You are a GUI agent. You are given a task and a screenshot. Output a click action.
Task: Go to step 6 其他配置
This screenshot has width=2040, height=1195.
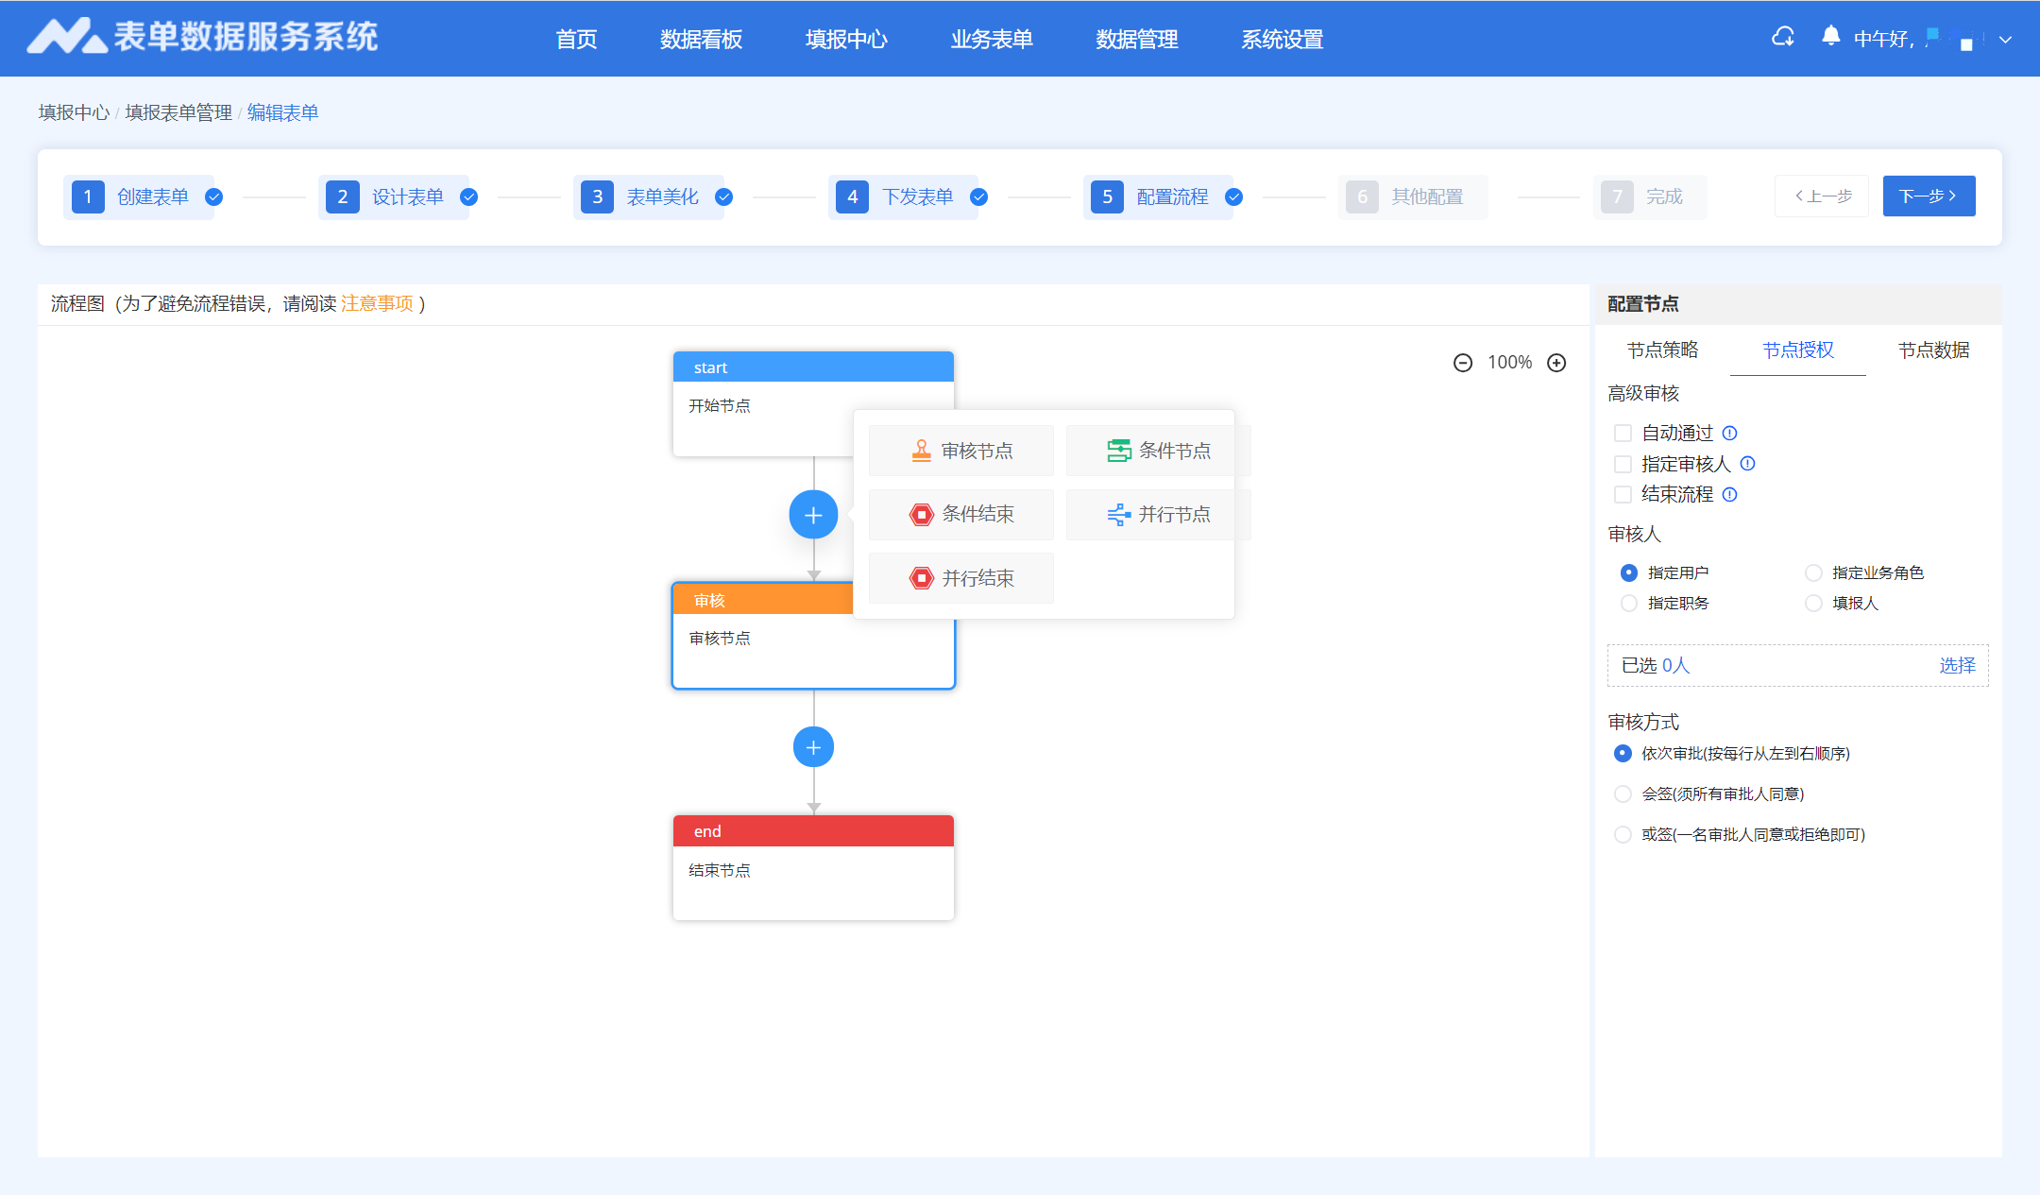[1413, 196]
